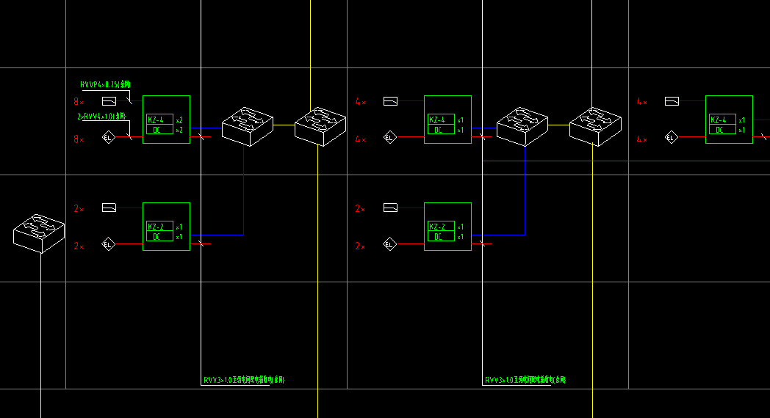Select the rectangular switch symbol beside the upper 8× label

coord(109,101)
